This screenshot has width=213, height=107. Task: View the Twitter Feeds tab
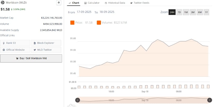(x=140, y=3)
